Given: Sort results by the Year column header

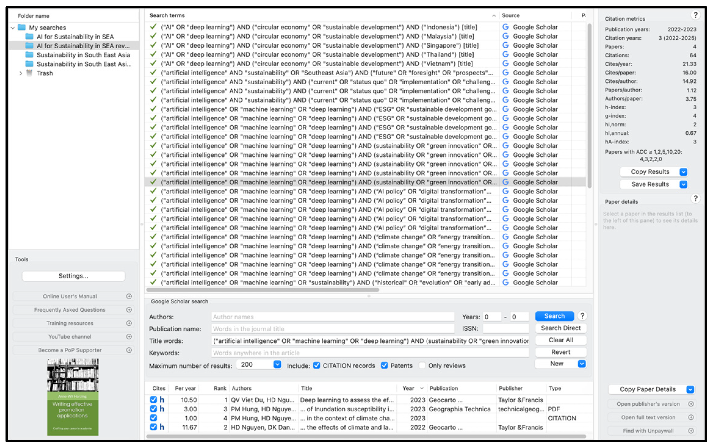Looking at the screenshot, I should click(409, 388).
